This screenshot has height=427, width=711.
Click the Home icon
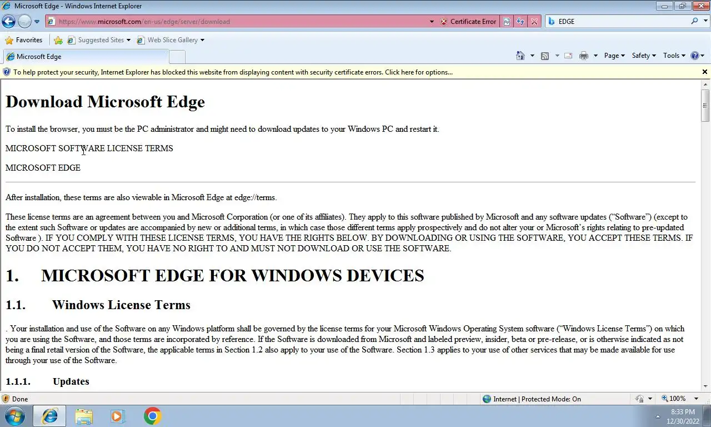[520, 56]
